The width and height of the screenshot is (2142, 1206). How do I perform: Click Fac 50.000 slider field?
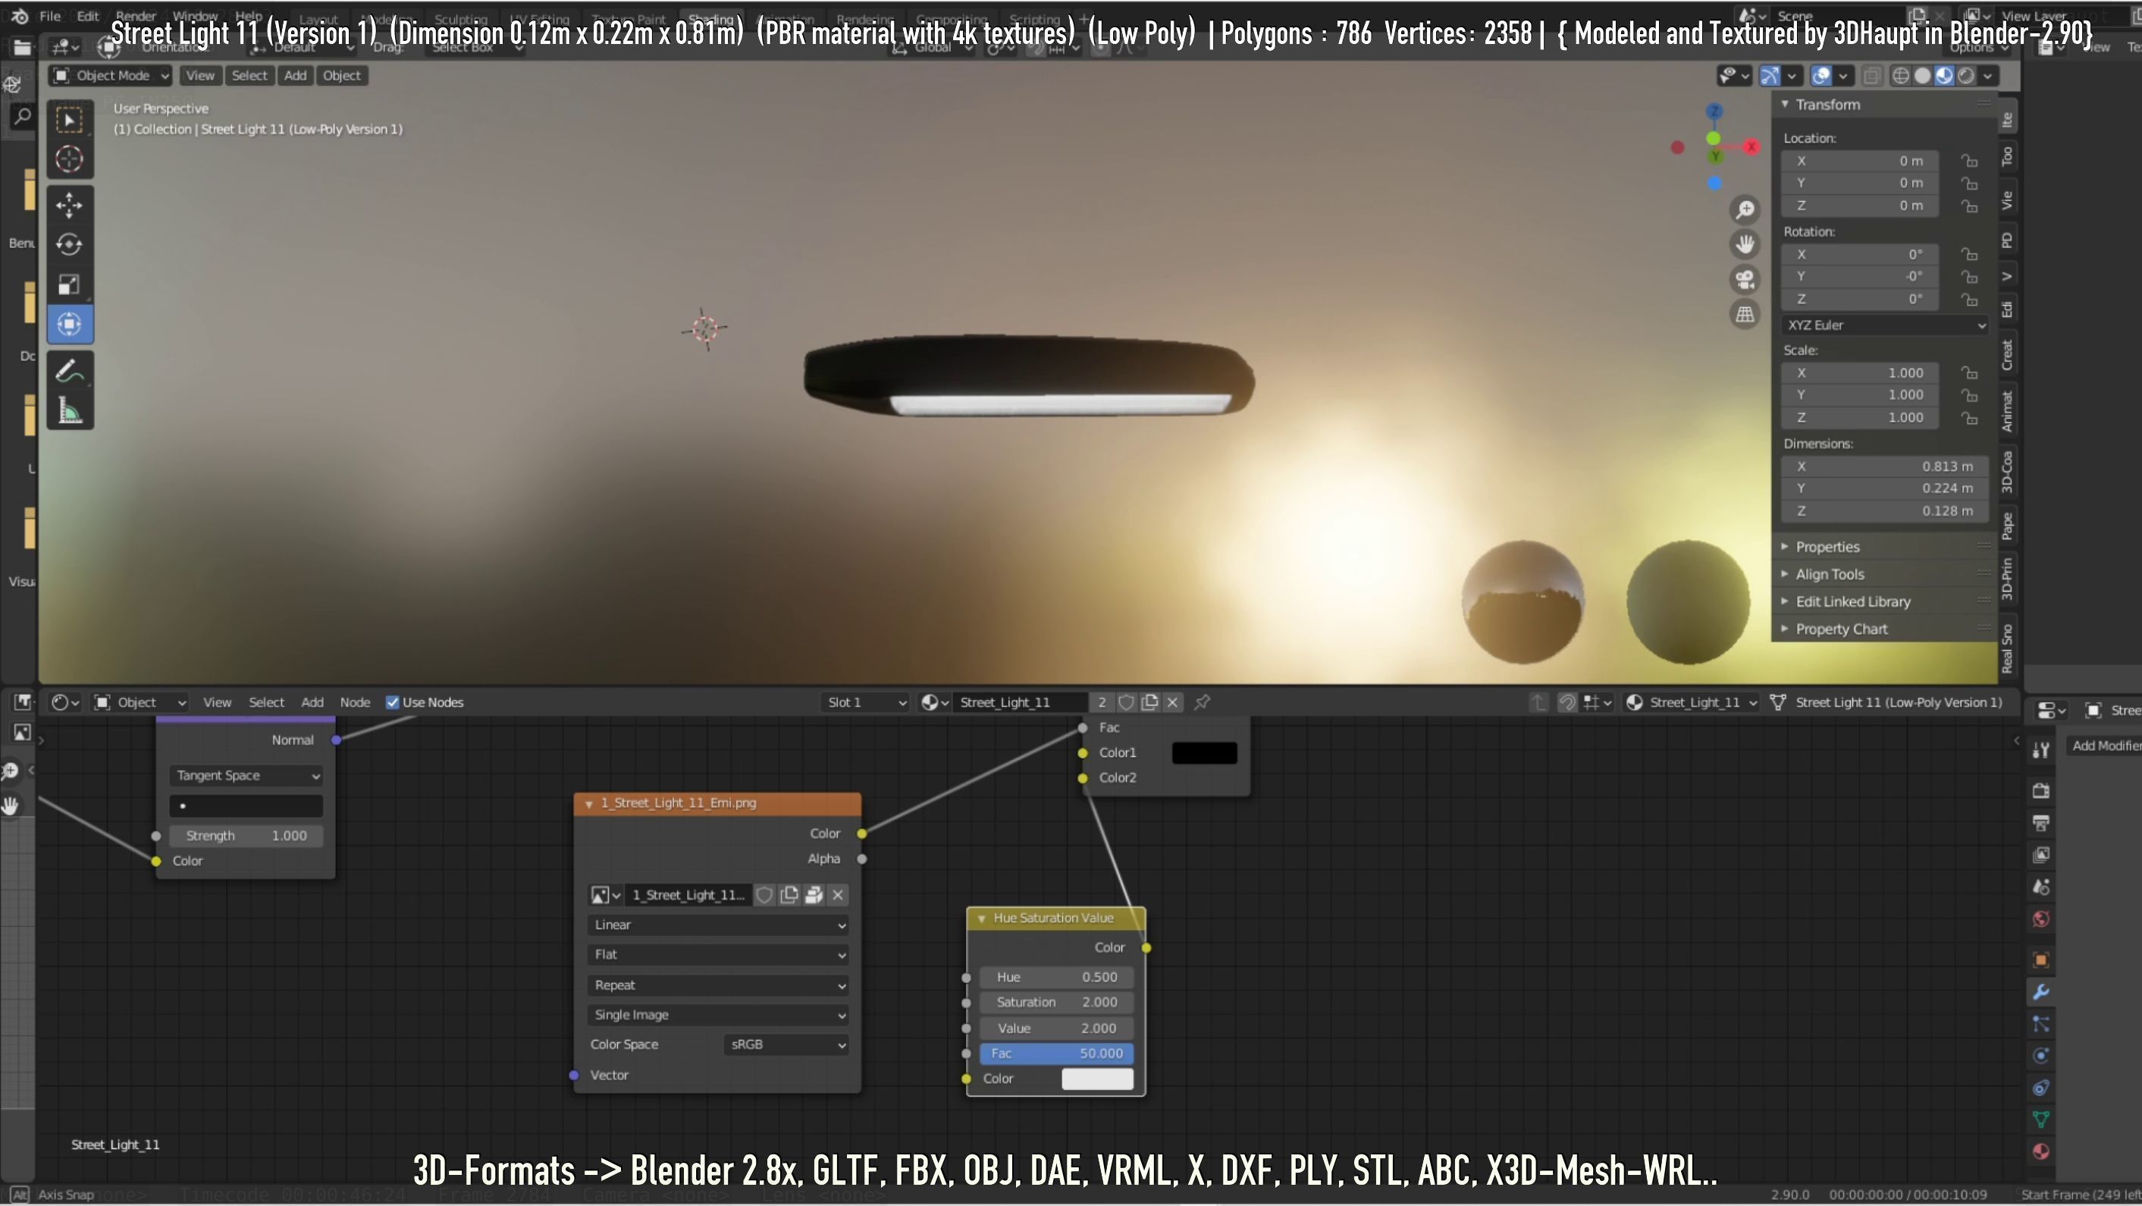tap(1056, 1054)
